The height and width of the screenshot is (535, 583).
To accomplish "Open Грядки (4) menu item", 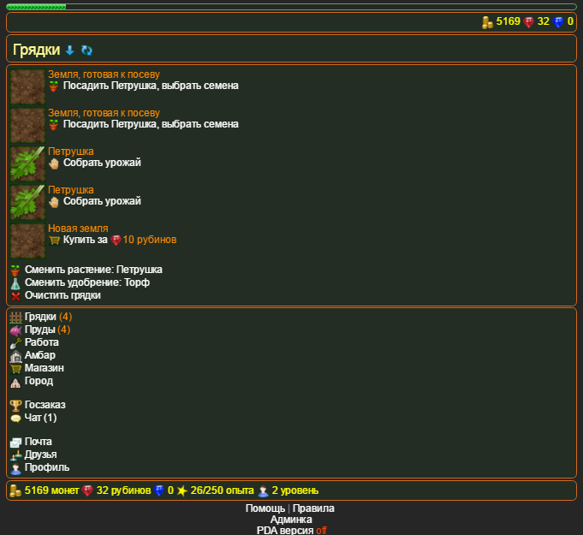I will [48, 317].
